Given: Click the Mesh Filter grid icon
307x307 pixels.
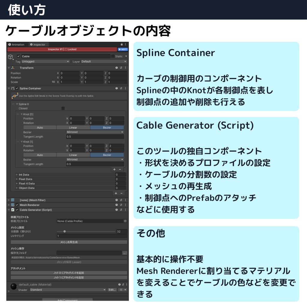Looking at the screenshot, I should click(x=13, y=200).
